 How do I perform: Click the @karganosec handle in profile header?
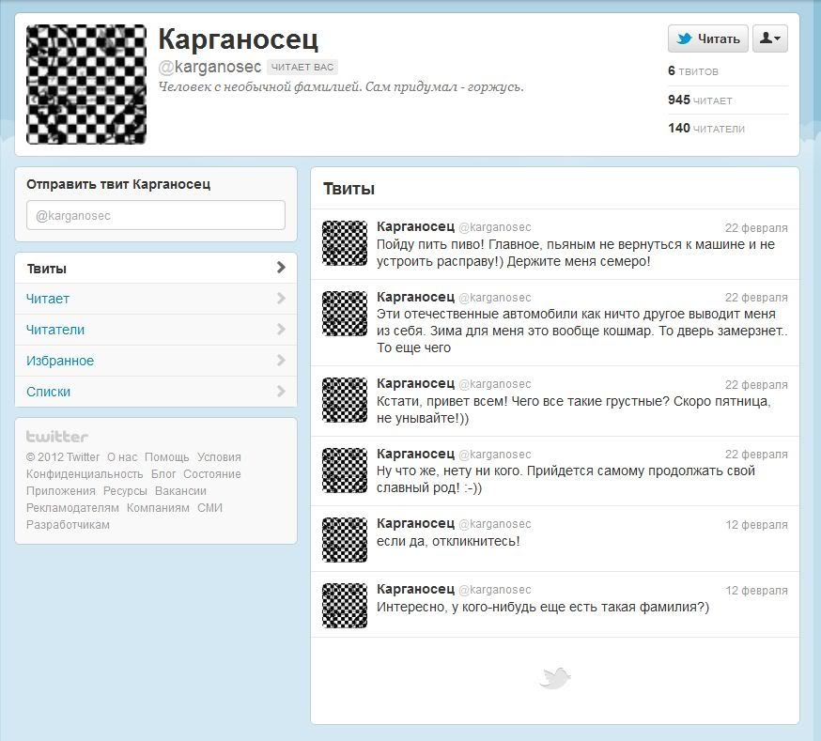click(209, 67)
